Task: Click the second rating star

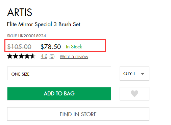Action: (16, 56)
